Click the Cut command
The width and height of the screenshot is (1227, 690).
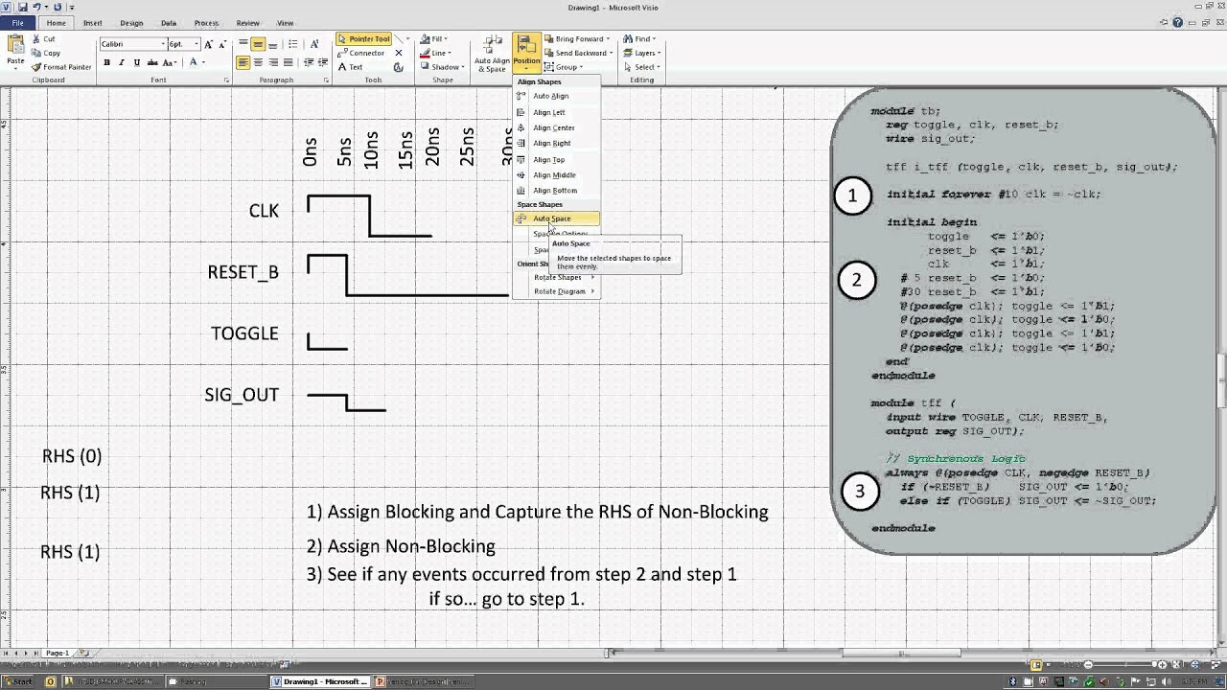point(43,39)
